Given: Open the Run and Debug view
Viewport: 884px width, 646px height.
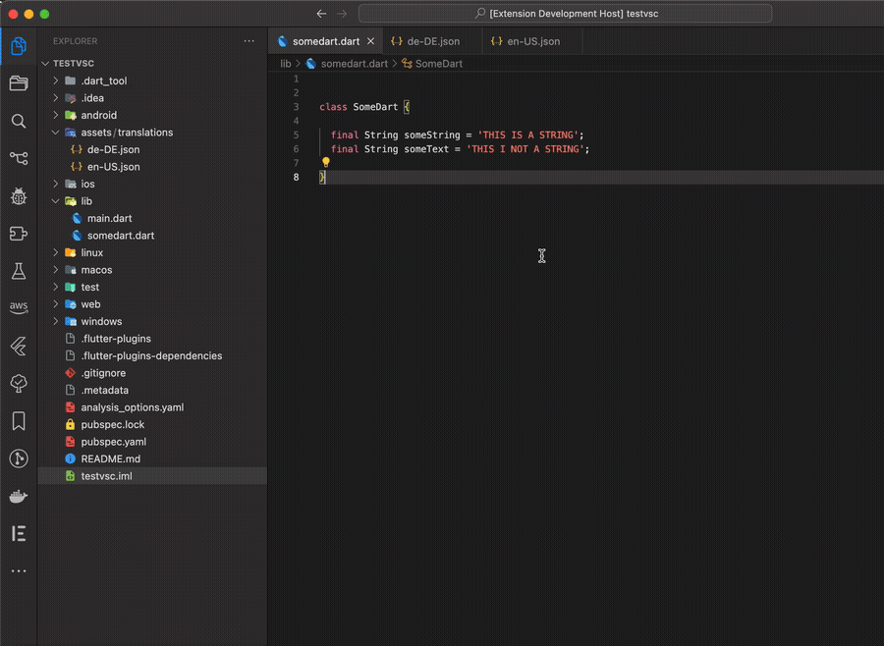Looking at the screenshot, I should [19, 195].
